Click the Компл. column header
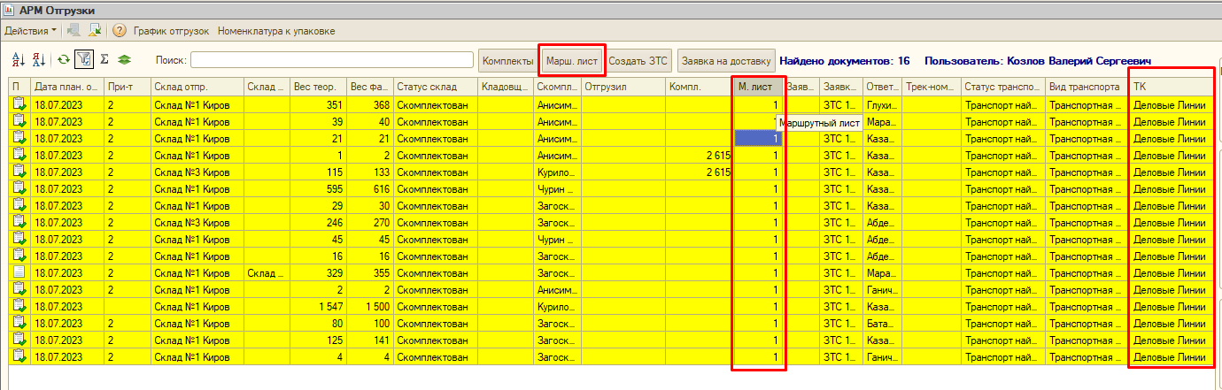 click(699, 88)
